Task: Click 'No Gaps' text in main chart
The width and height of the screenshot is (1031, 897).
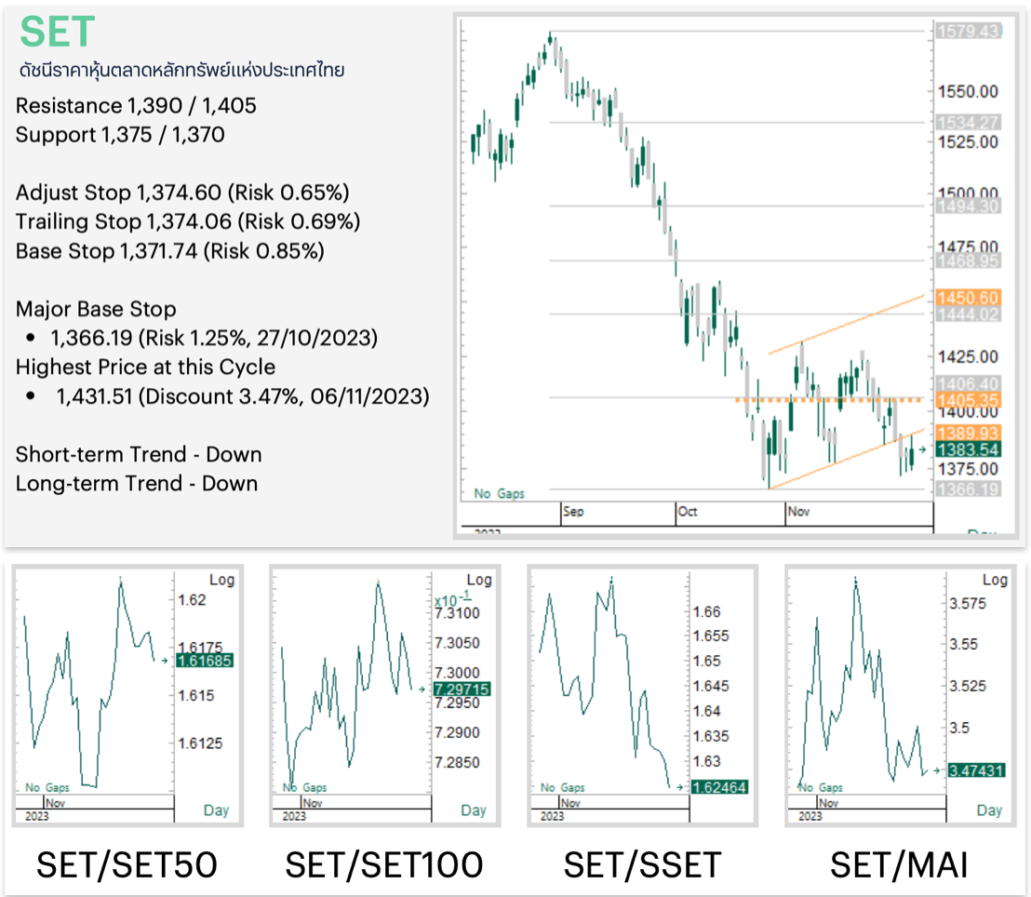Action: click(x=499, y=493)
